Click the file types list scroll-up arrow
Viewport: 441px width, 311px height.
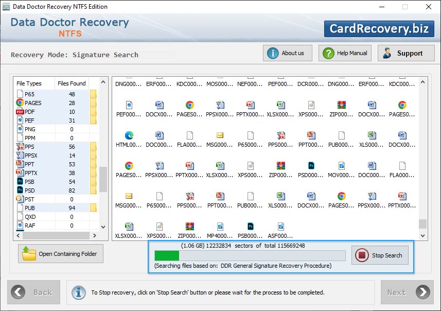coord(103,82)
